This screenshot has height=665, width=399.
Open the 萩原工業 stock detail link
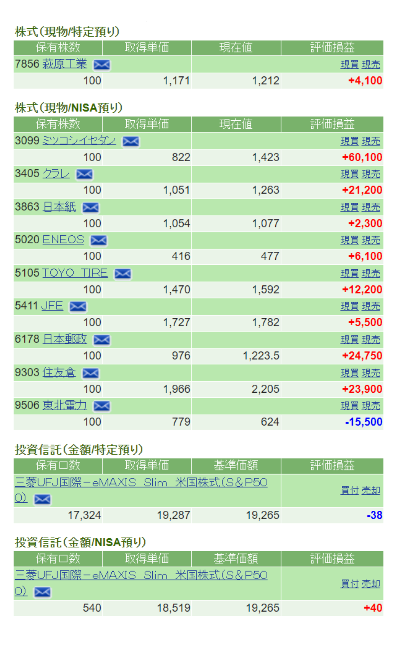pyautogui.click(x=65, y=64)
